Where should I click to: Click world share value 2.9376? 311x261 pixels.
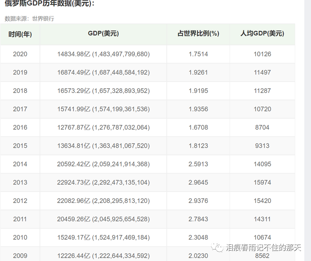point(198,201)
